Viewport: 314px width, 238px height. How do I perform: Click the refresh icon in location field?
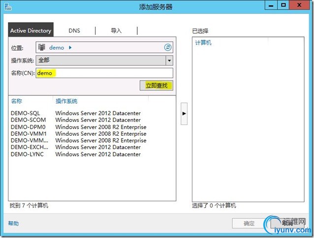coord(168,47)
